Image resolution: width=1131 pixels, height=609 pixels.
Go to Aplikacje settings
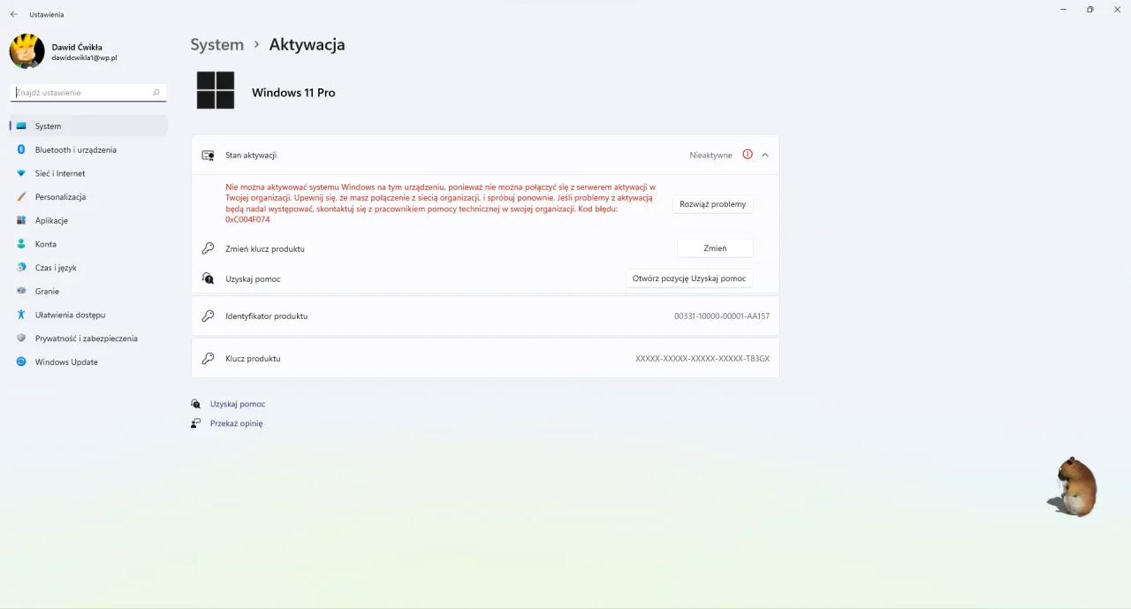click(88, 220)
